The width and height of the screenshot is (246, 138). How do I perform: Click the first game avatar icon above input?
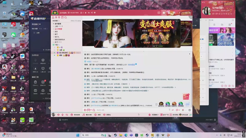tap(161, 104)
